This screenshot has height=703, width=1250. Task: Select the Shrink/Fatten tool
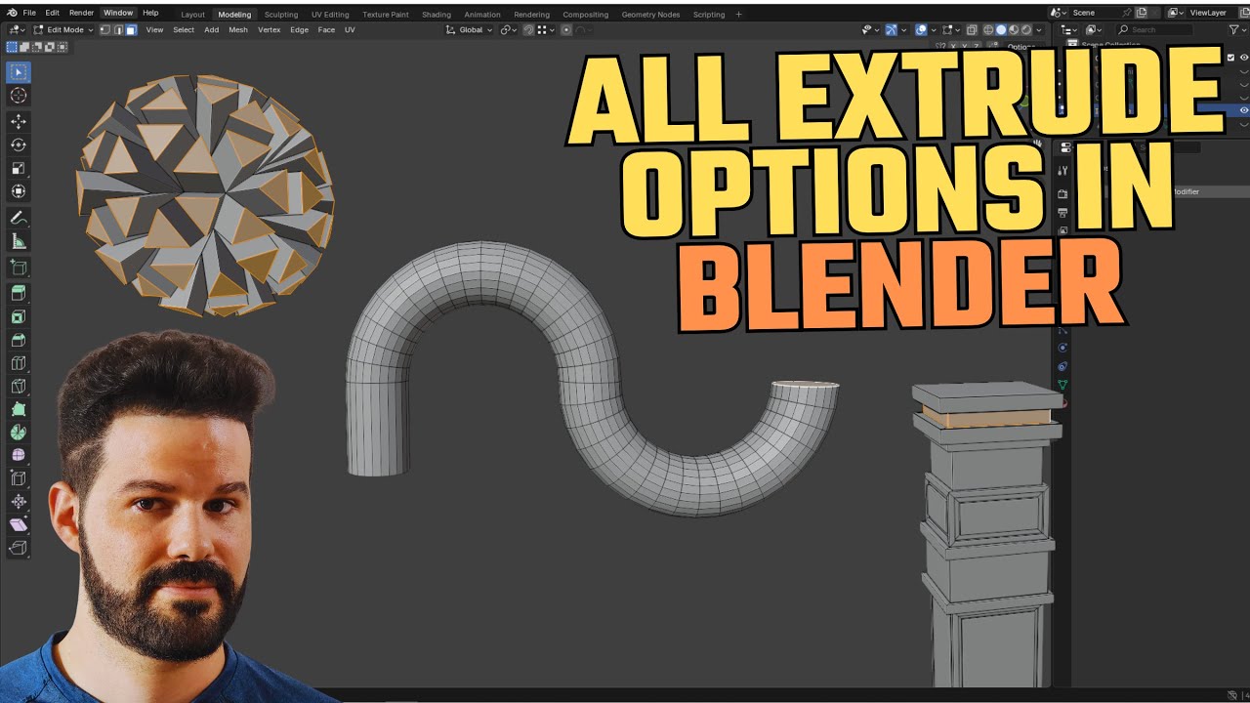[x=19, y=501]
